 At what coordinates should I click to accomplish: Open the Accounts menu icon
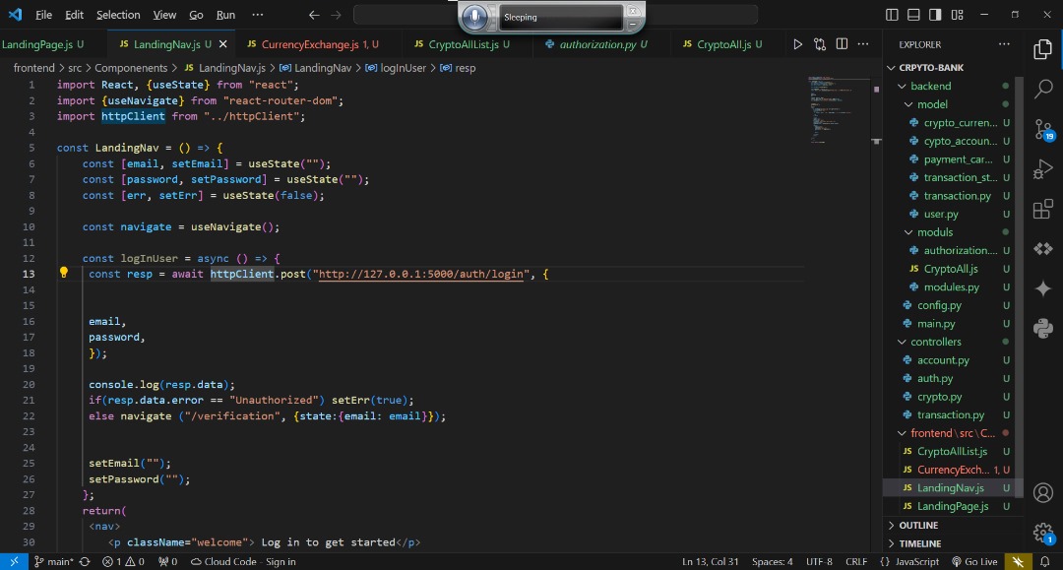[x=1042, y=493]
